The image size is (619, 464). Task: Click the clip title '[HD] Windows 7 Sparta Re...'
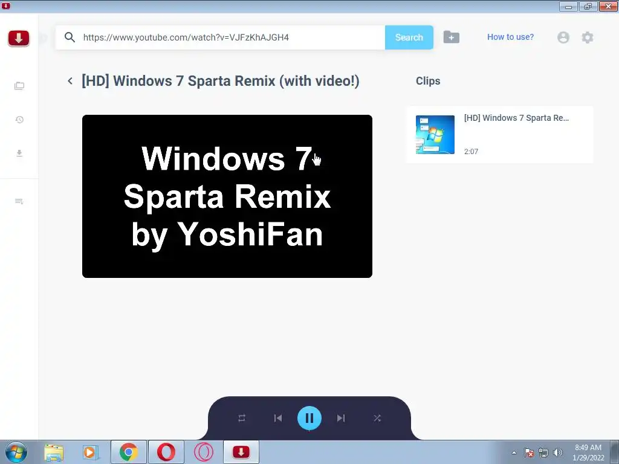(x=516, y=118)
